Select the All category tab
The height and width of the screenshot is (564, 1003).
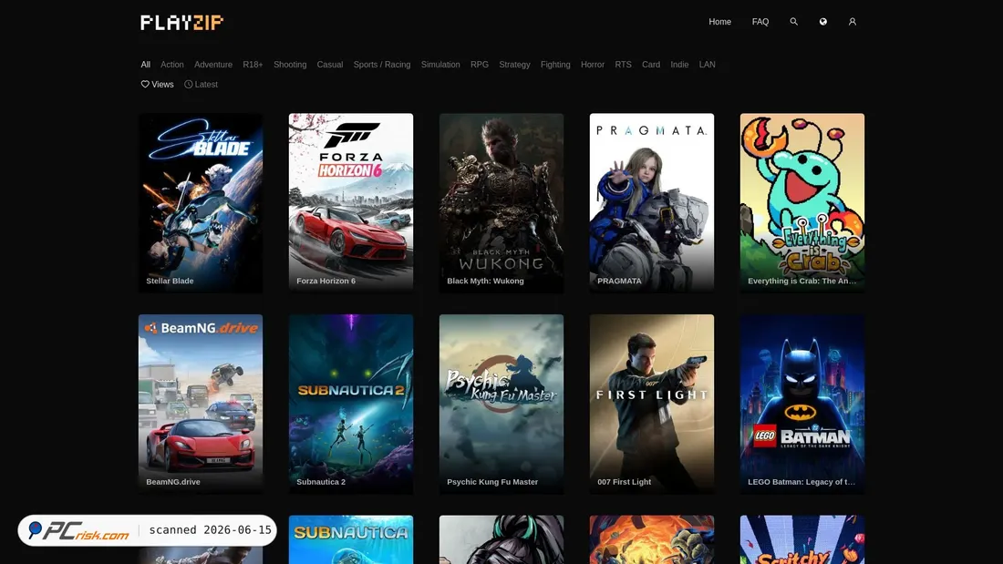click(x=145, y=65)
